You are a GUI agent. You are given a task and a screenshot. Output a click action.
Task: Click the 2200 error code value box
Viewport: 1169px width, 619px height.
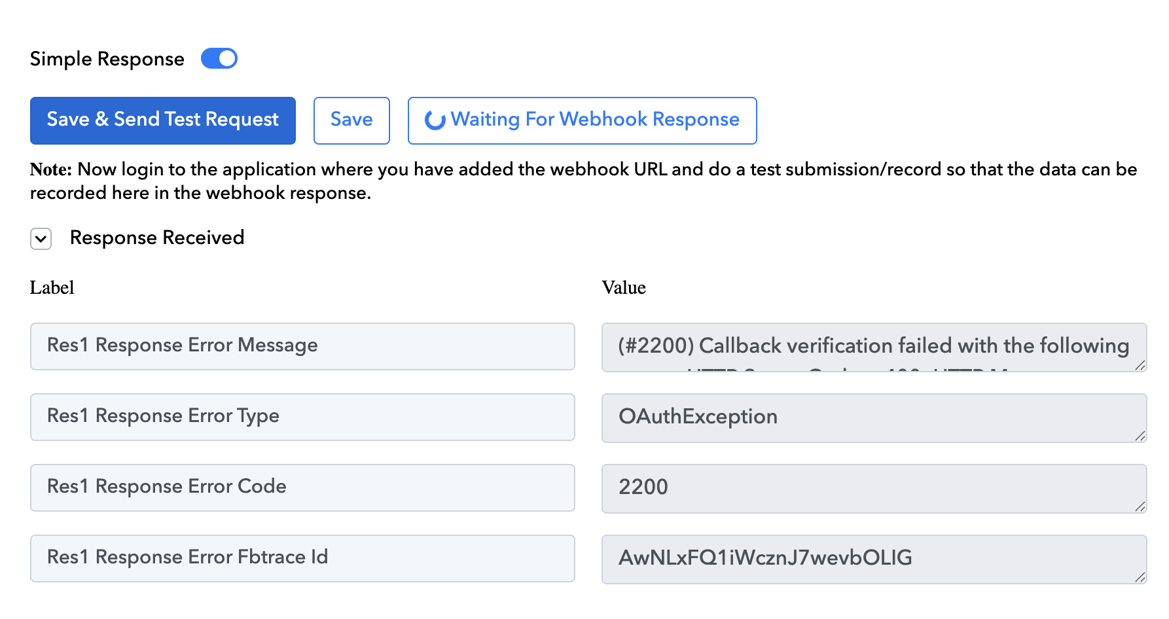click(x=873, y=488)
